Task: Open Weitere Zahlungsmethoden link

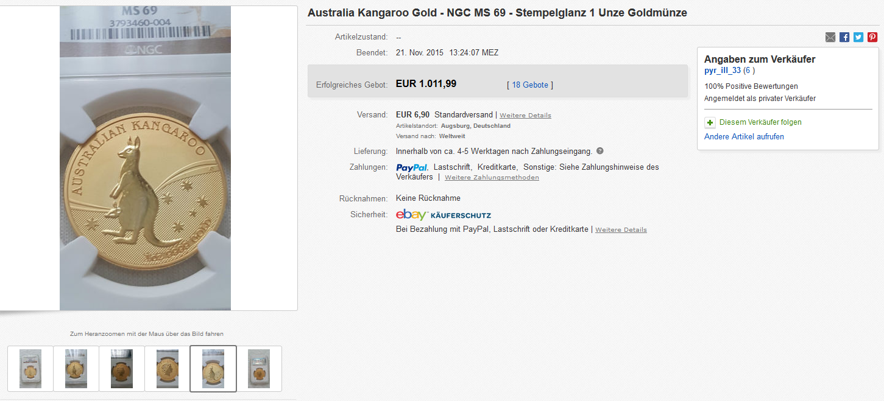Action: coord(492,178)
